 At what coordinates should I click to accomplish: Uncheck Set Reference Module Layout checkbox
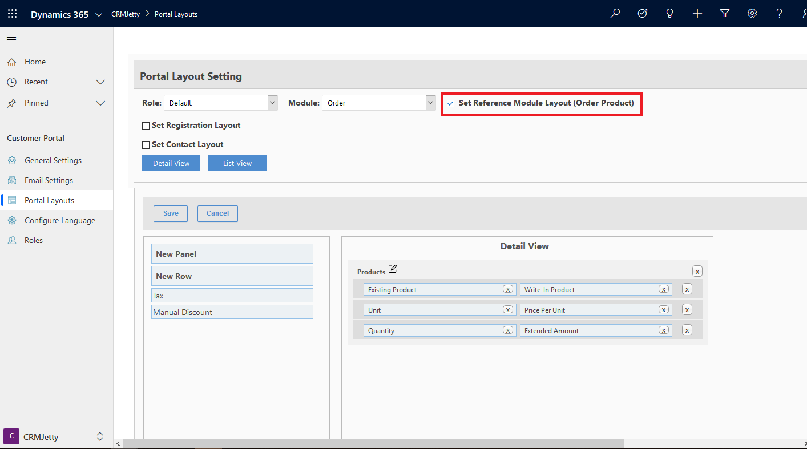pos(451,103)
